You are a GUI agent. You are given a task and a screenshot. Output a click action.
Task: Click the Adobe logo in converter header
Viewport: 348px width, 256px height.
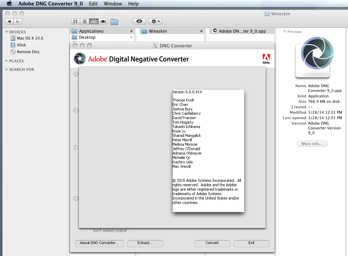point(266,59)
